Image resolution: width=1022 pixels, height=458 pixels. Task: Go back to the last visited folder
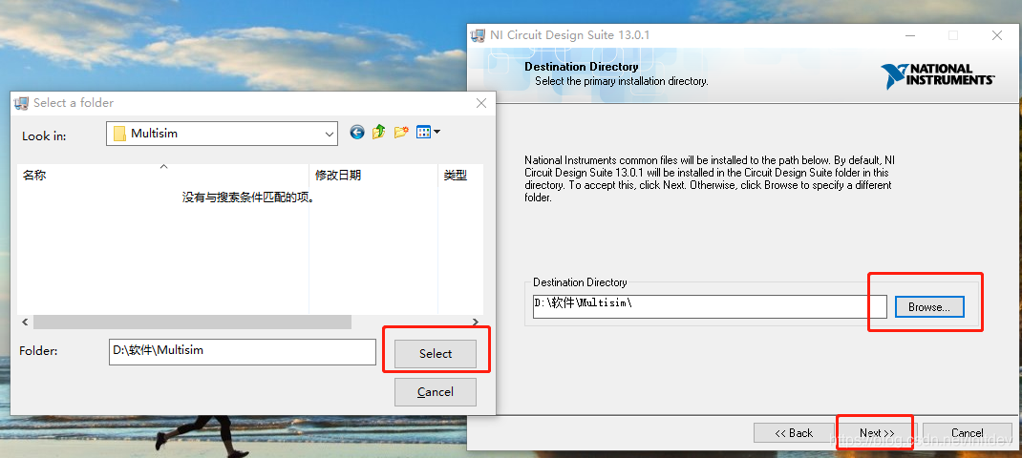(x=356, y=133)
